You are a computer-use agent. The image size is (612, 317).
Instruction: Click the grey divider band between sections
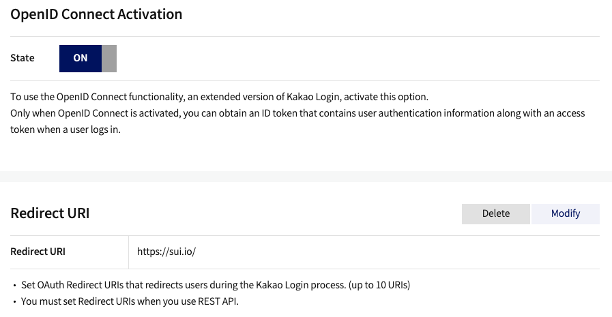[306, 177]
